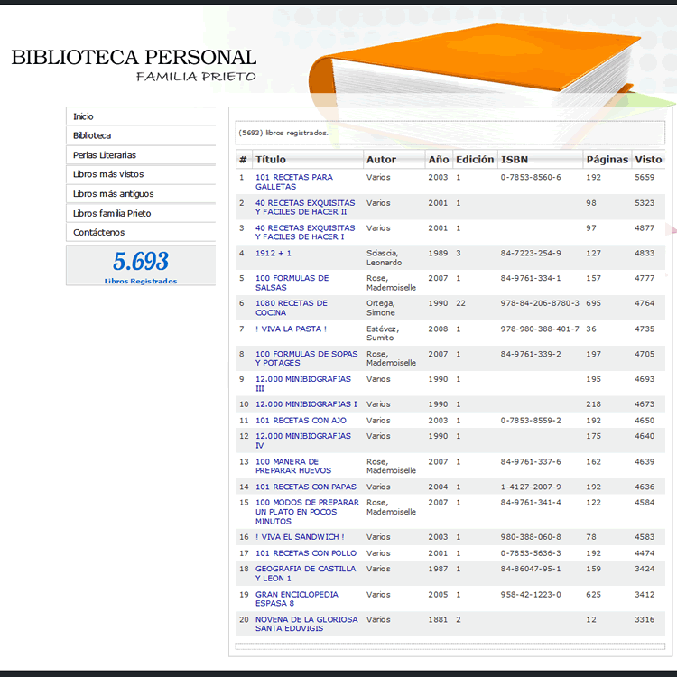This screenshot has height=677, width=677.
Task: Open the 1912 + 1 book link
Action: (274, 253)
